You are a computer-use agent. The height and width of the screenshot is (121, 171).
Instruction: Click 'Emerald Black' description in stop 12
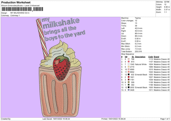point(141,88)
